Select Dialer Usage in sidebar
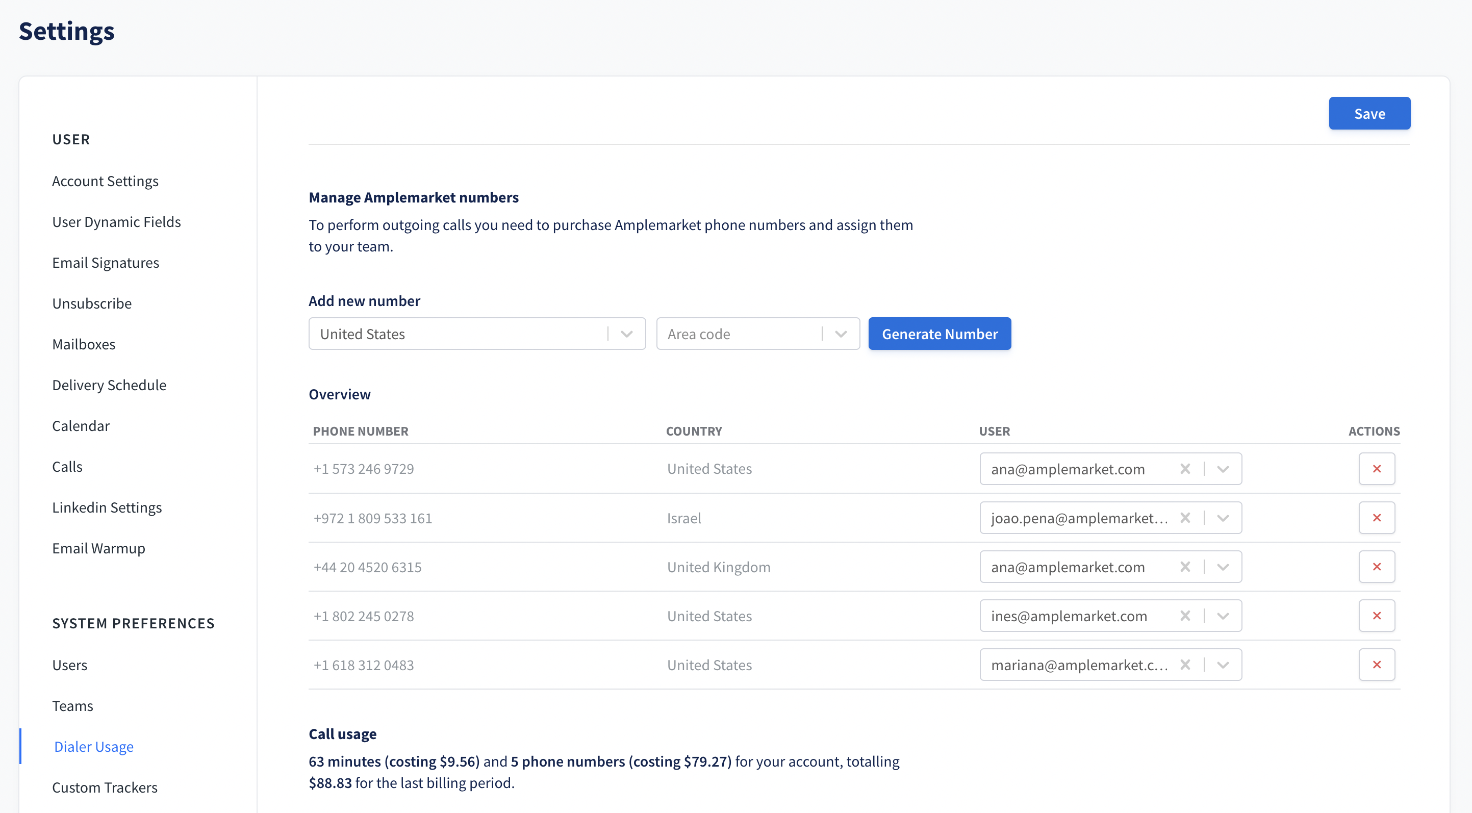 click(94, 747)
